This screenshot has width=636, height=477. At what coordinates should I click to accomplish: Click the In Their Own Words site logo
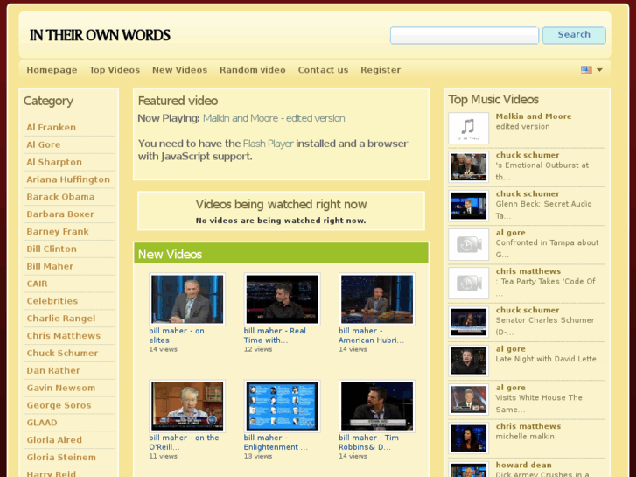point(100,35)
